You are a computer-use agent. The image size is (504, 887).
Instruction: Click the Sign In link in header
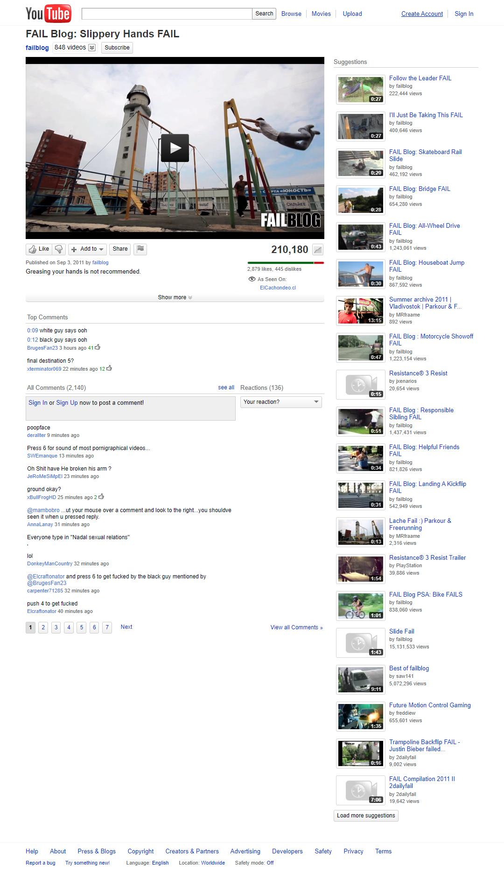pyautogui.click(x=464, y=14)
